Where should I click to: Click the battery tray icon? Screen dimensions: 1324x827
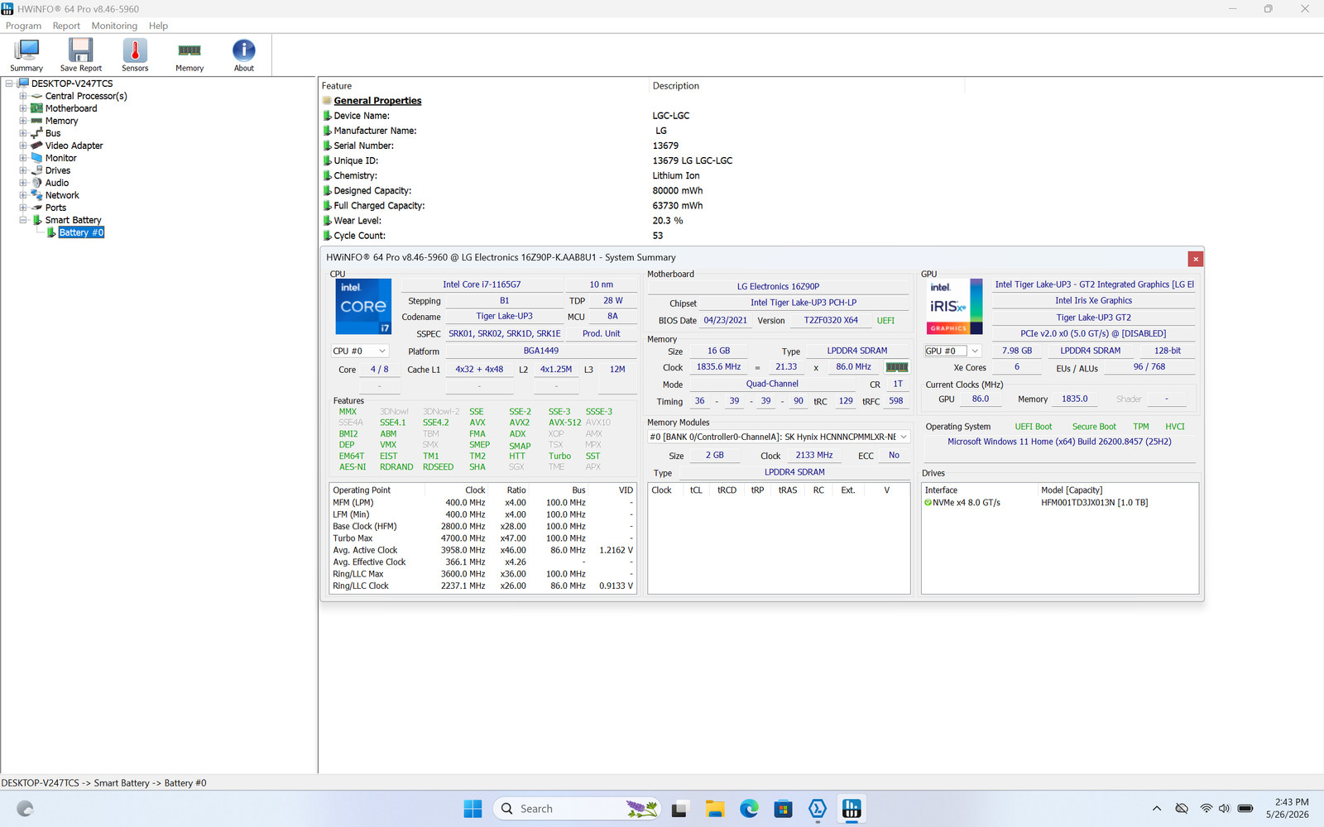coord(1245,809)
